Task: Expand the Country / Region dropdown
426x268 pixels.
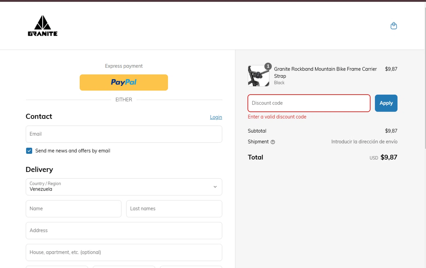Action: coord(124,187)
